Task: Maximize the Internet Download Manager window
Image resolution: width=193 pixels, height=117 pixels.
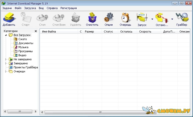Action: click(x=182, y=3)
